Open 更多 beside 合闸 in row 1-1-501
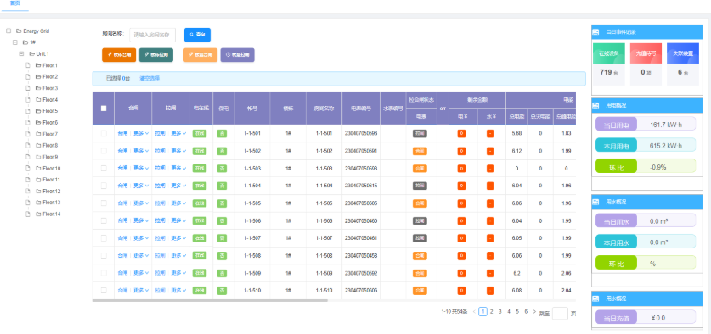 [x=141, y=133]
